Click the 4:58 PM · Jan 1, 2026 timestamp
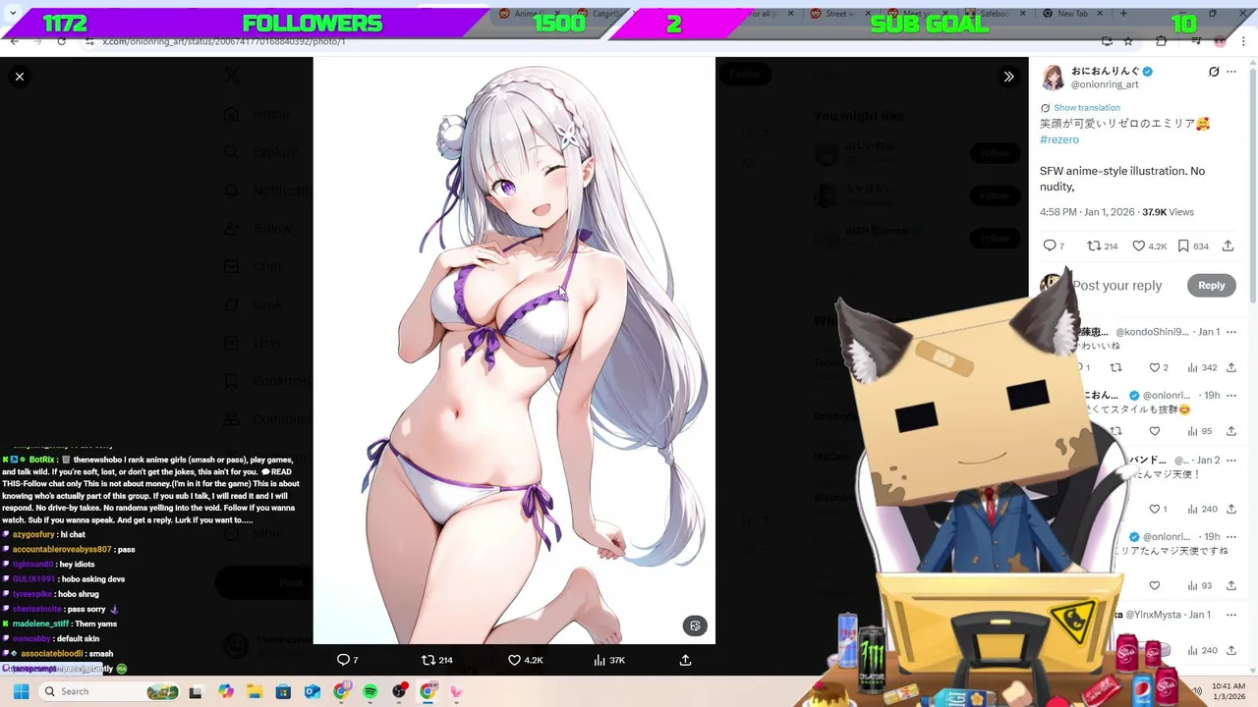The height and width of the screenshot is (707, 1258). (x=1087, y=212)
